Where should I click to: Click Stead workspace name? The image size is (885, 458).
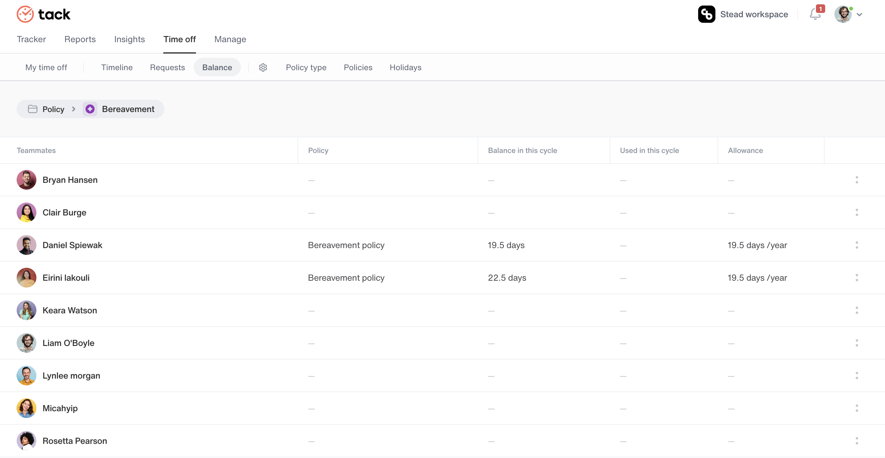tap(754, 14)
